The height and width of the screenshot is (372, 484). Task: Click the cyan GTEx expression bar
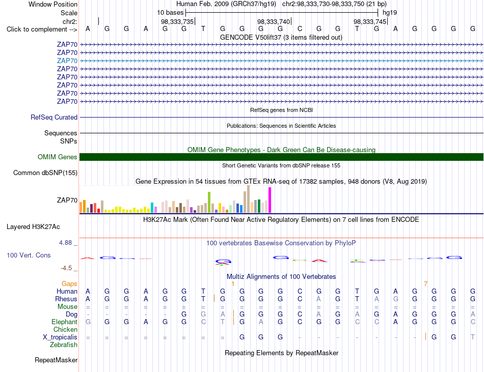tap(152, 208)
